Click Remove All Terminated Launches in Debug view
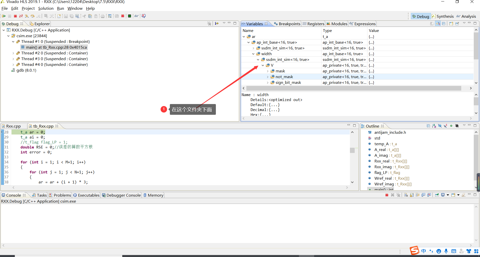This screenshot has width=480, height=257. coord(209,23)
